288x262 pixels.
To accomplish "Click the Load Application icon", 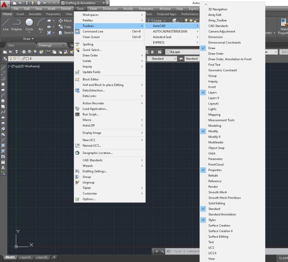I will [x=77, y=109].
